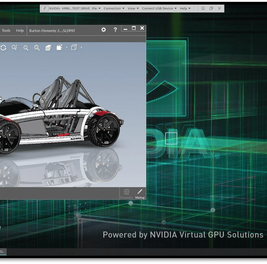Viewport: 267px width, 264px height.
Task: Open the Help menu in eDrawings
Action: tap(20, 31)
